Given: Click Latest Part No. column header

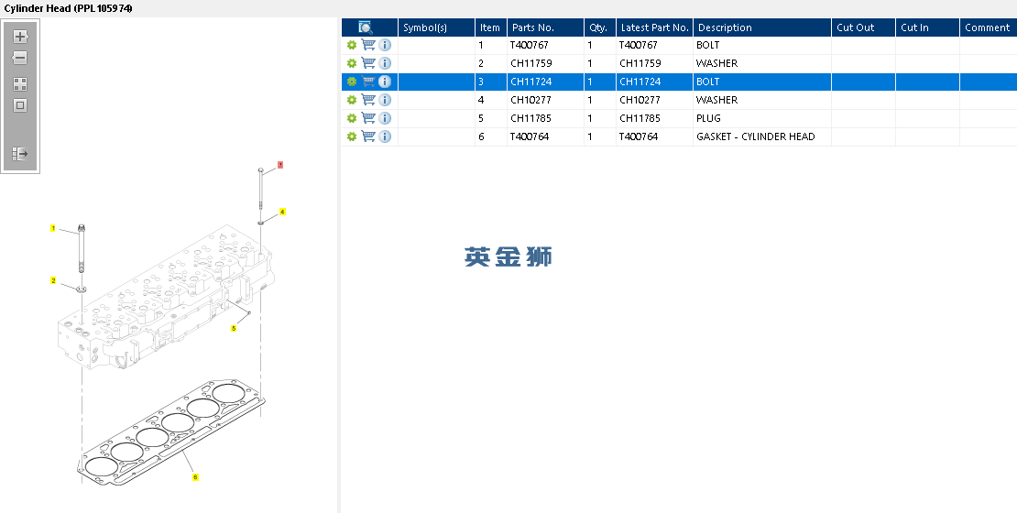Looking at the screenshot, I should click(654, 27).
